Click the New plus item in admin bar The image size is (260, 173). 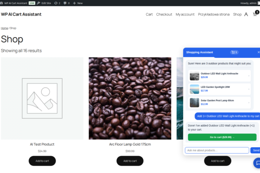coord(78,3)
